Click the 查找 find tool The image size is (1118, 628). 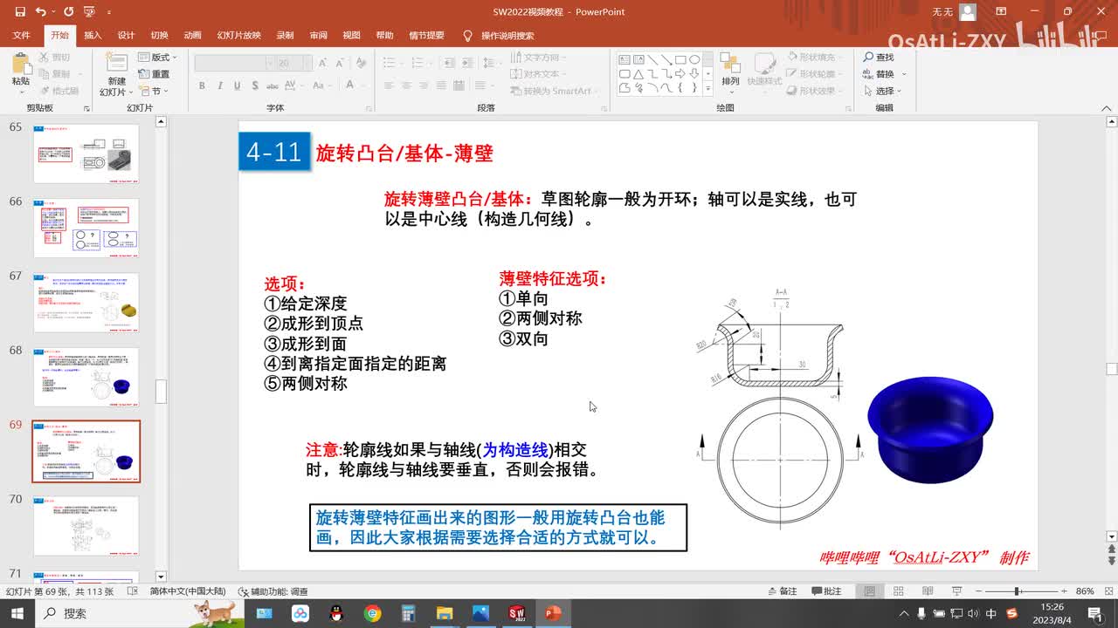coord(879,58)
